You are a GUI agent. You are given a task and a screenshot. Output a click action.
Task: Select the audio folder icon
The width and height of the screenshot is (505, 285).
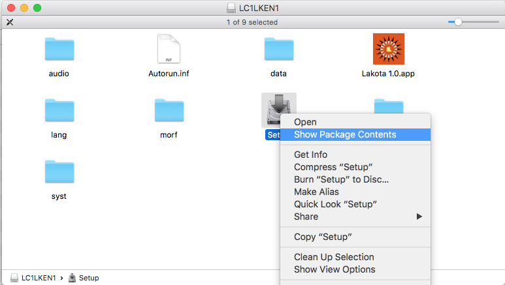[x=59, y=49]
